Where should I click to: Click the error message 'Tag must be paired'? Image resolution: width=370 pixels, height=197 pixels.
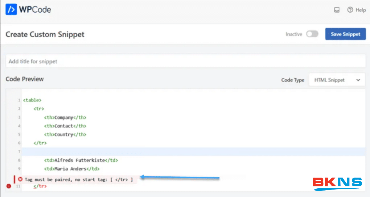pyautogui.click(x=77, y=179)
